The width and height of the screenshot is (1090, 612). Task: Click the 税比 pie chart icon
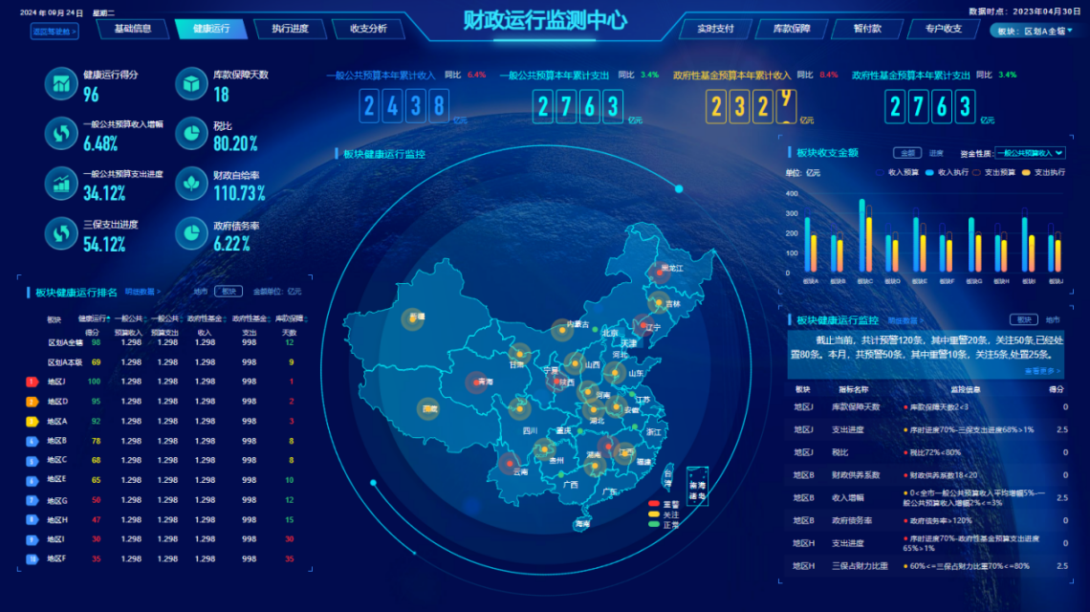click(x=191, y=134)
